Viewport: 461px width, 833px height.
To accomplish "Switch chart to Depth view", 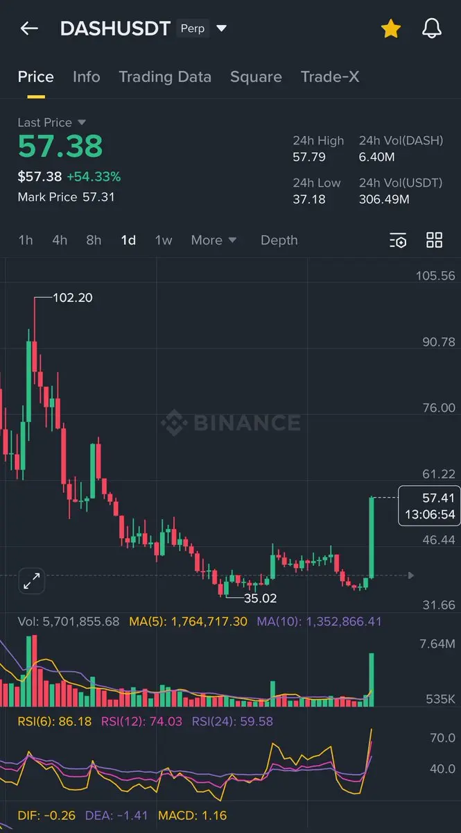I will click(279, 240).
